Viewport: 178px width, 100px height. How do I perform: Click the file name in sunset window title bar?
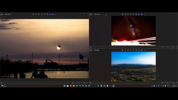pos(8,14)
